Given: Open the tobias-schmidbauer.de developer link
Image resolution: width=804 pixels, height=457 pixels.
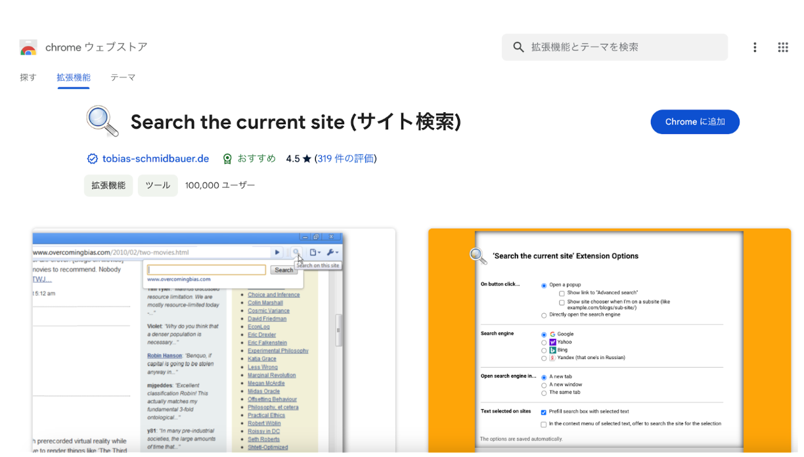Looking at the screenshot, I should coord(156,159).
